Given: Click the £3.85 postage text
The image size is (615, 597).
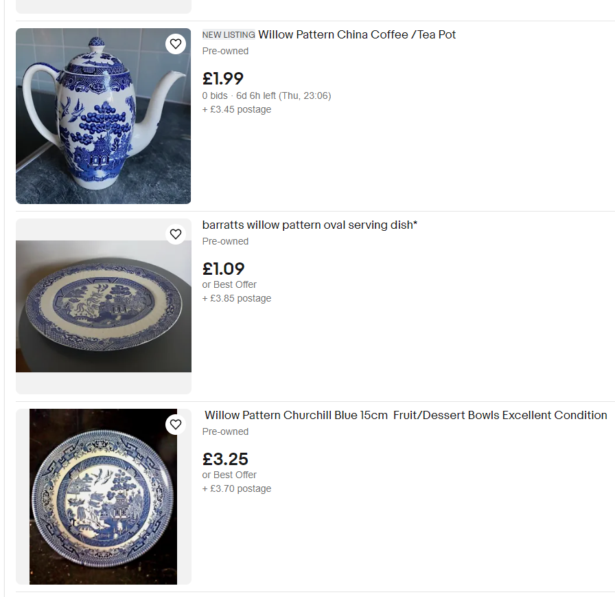Looking at the screenshot, I should coord(237,298).
